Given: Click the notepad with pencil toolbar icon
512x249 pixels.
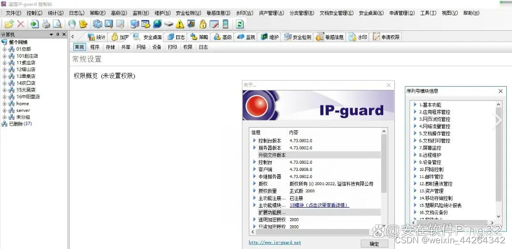Looking at the screenshot, I should pyautogui.click(x=214, y=24).
